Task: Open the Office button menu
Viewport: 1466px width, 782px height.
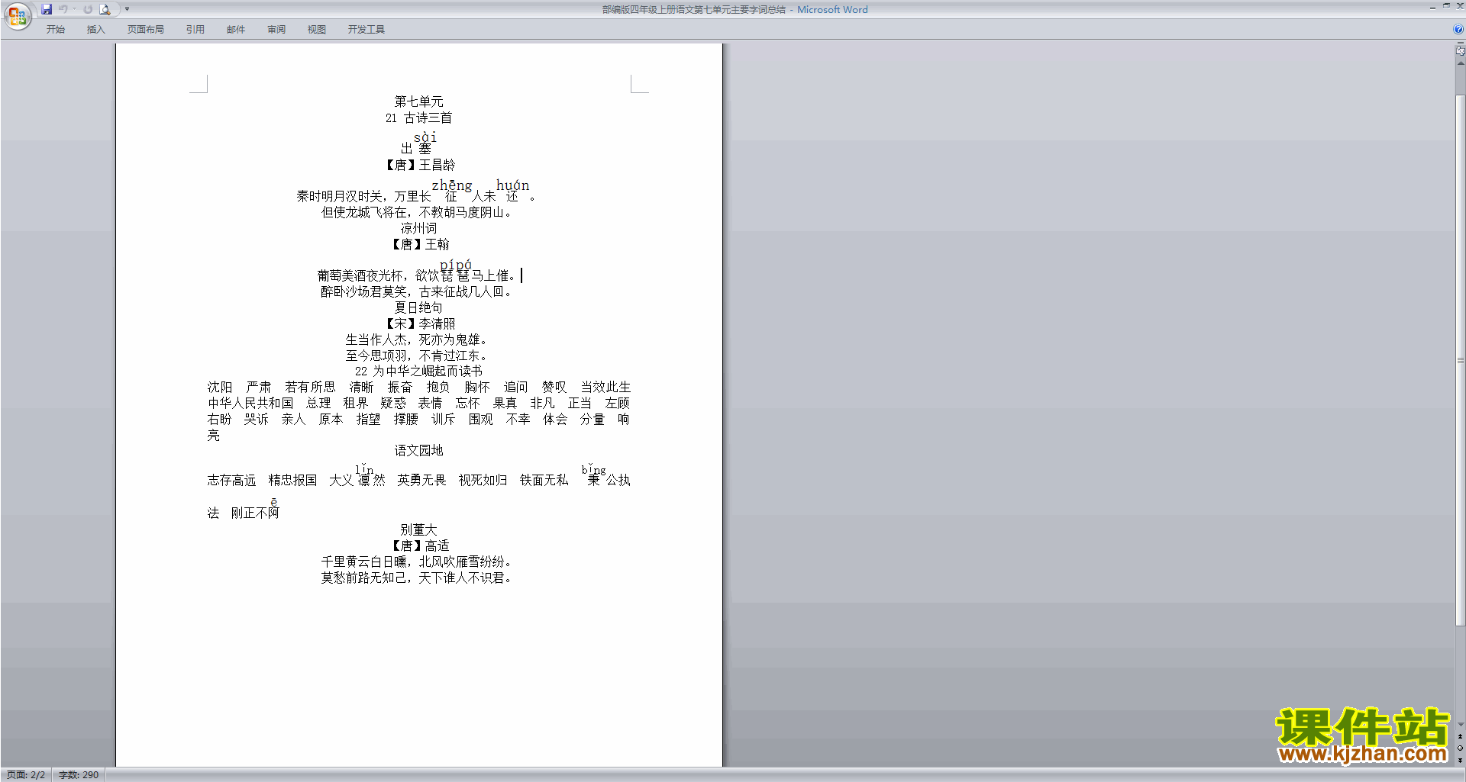Action: coord(17,16)
